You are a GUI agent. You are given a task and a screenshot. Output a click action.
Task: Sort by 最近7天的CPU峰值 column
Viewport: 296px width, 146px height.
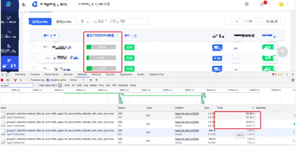(102, 35)
